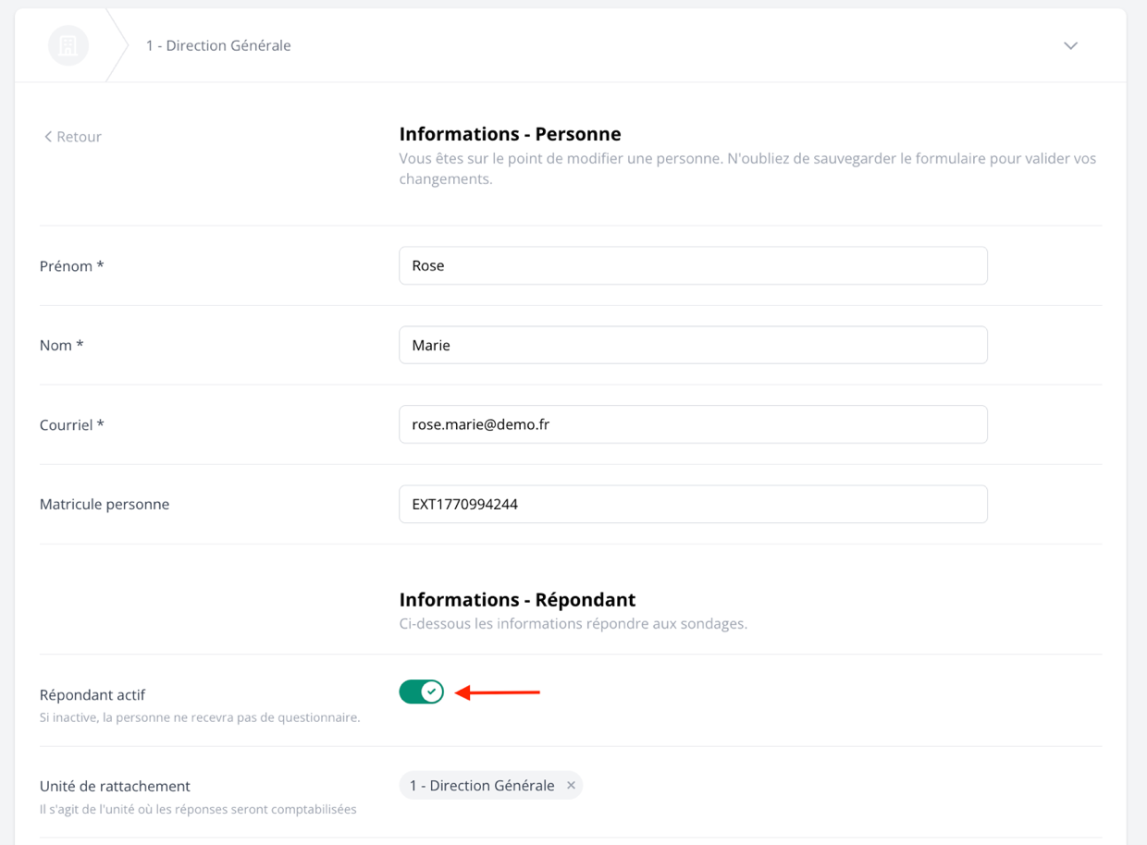Click the Nom field label
The image size is (1147, 845).
[x=61, y=346]
